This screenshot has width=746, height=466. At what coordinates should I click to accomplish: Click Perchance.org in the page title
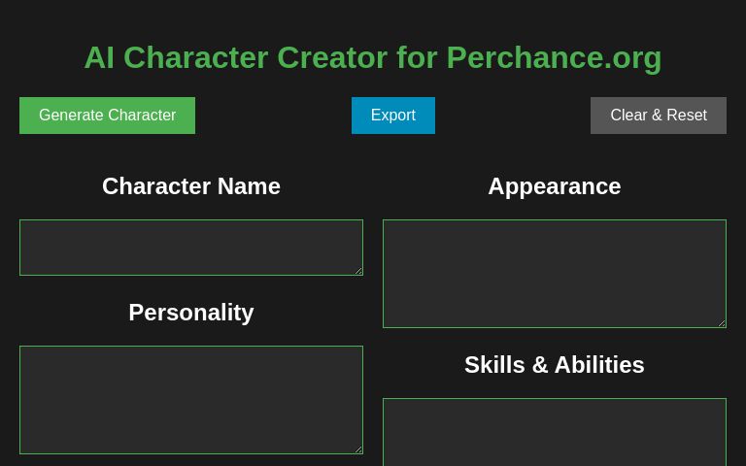click(x=554, y=58)
